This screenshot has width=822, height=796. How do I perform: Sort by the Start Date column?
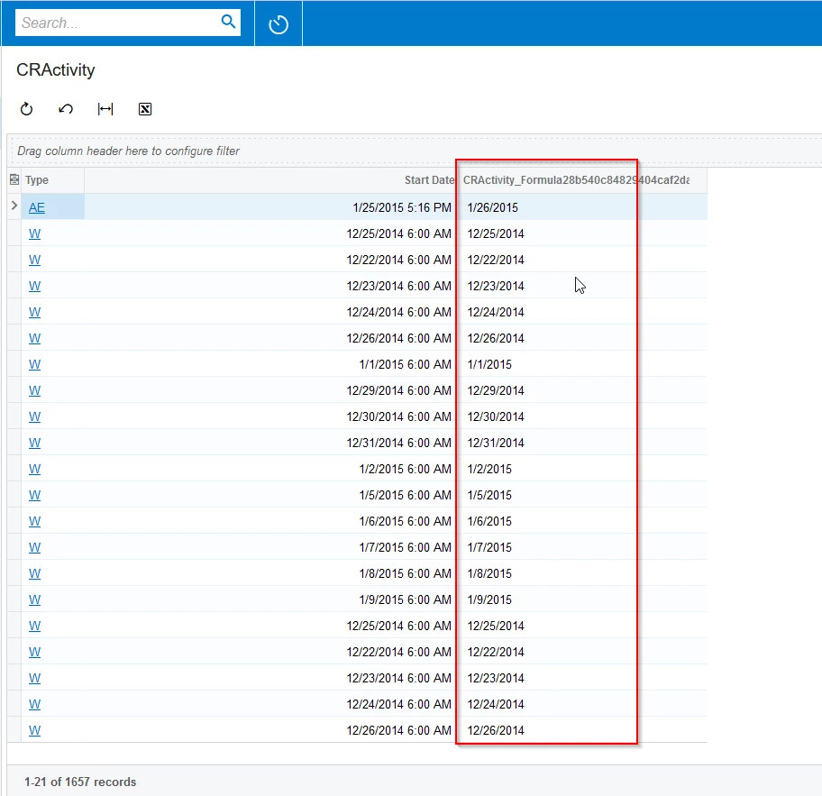point(429,179)
